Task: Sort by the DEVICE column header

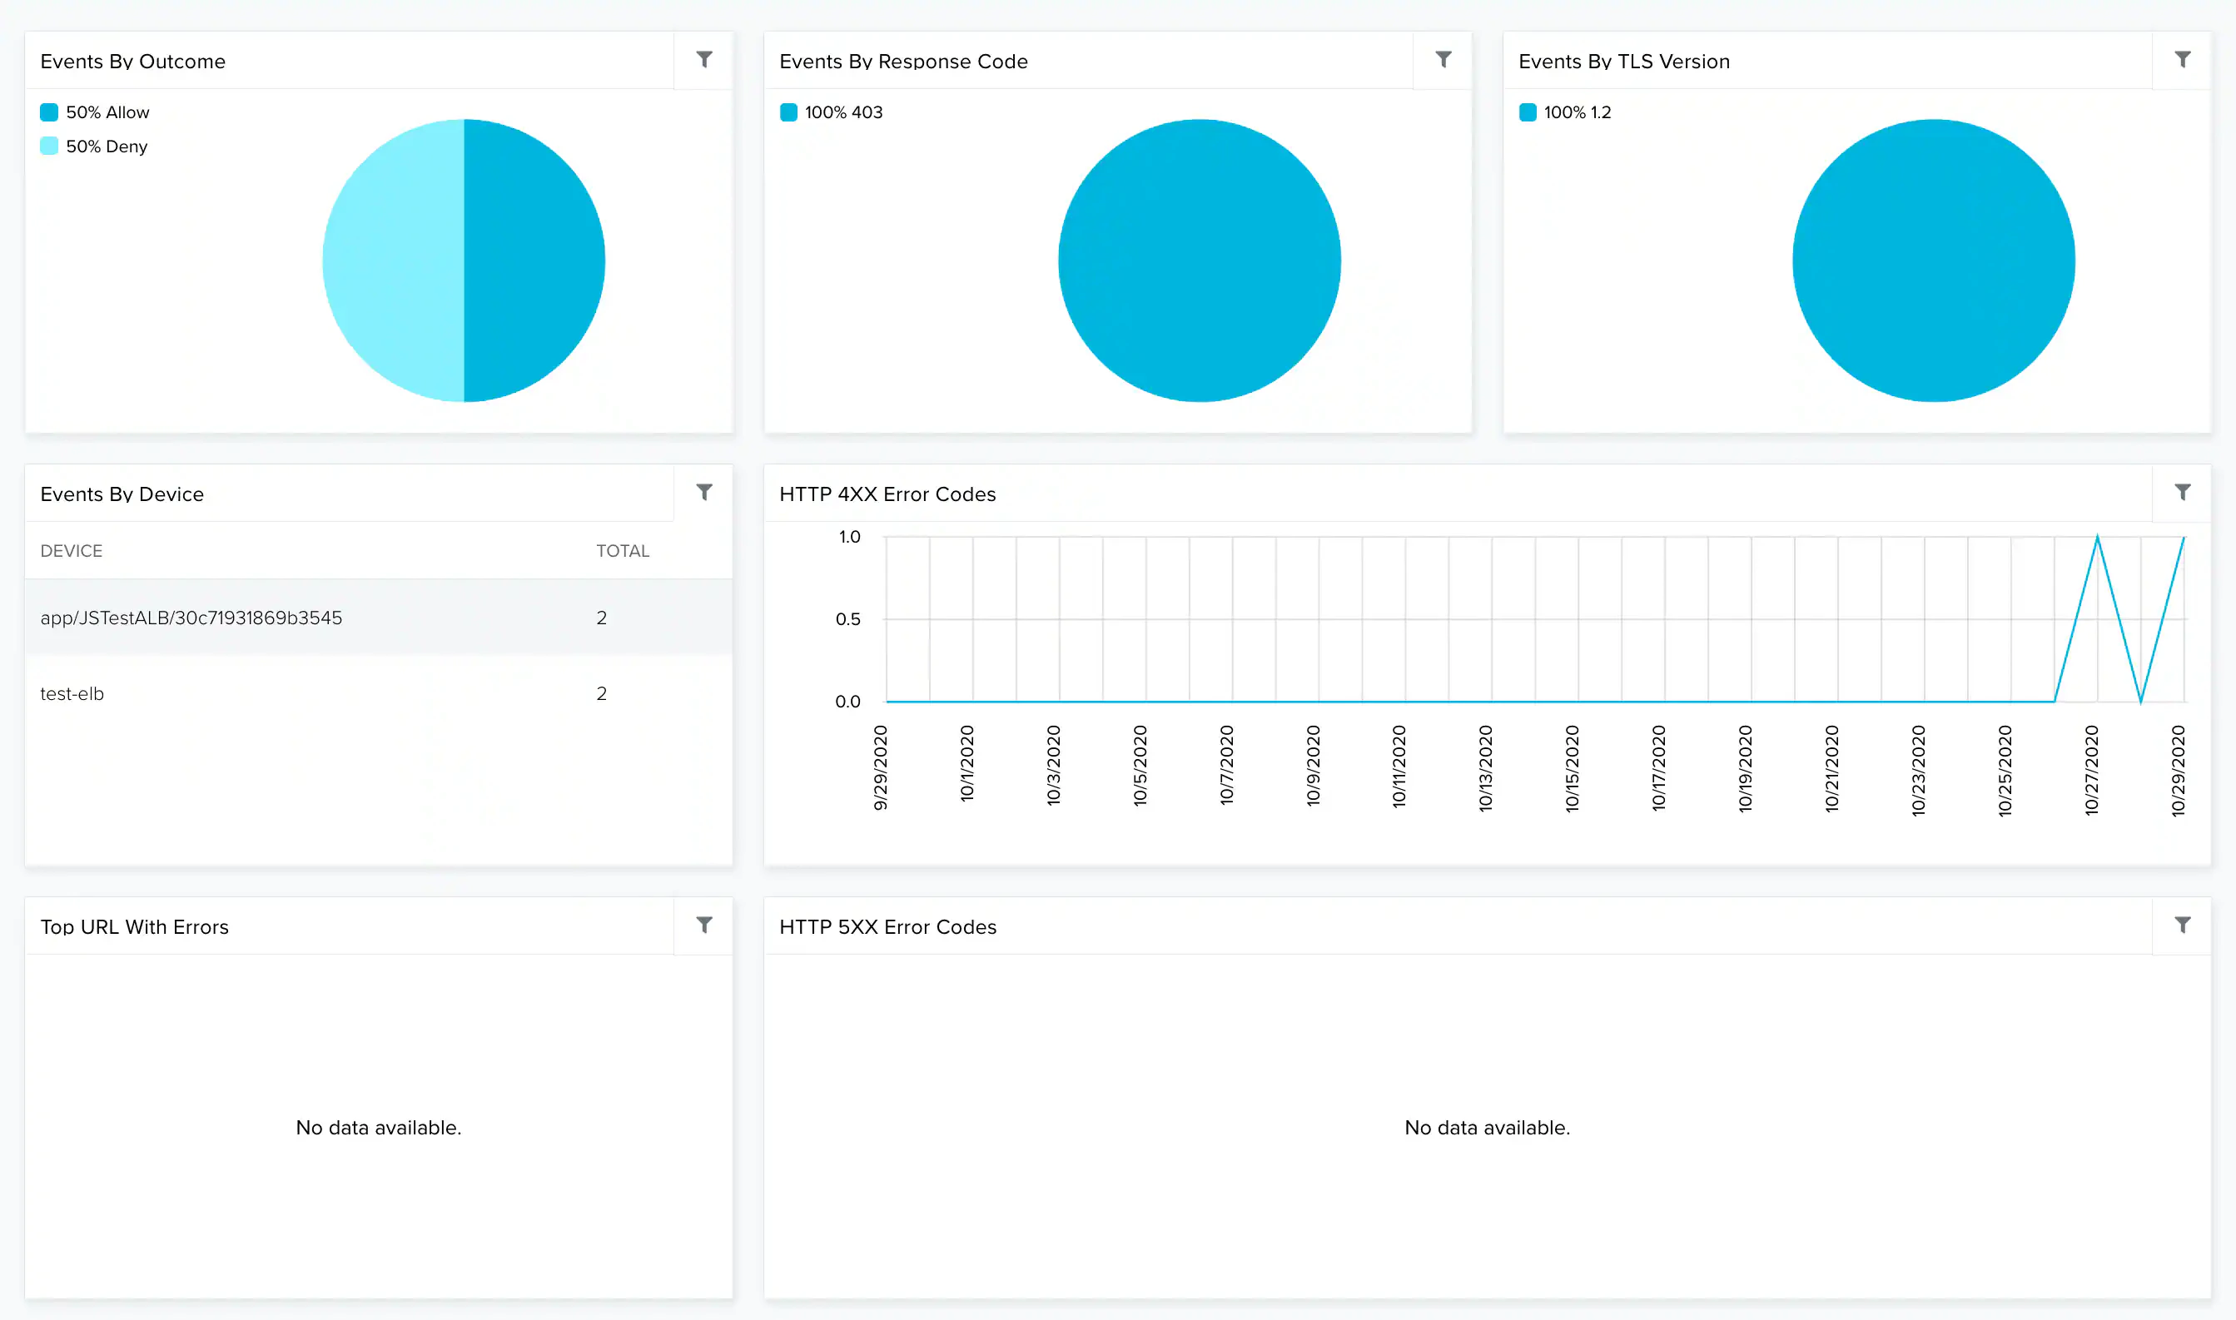Action: click(71, 551)
